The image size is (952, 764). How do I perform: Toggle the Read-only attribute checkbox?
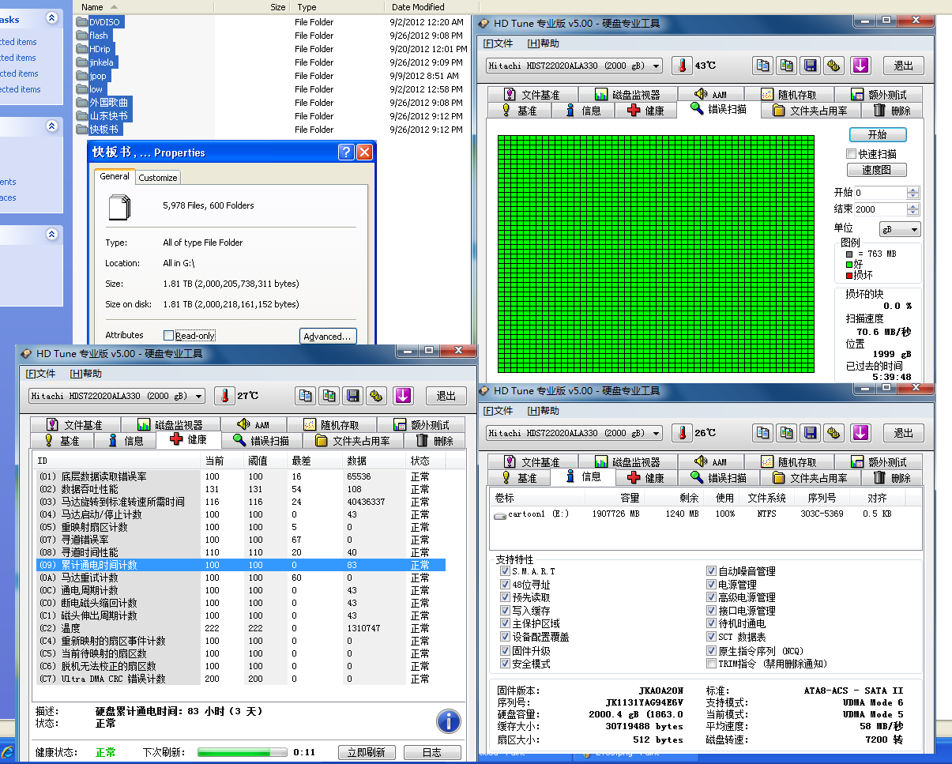[x=168, y=336]
